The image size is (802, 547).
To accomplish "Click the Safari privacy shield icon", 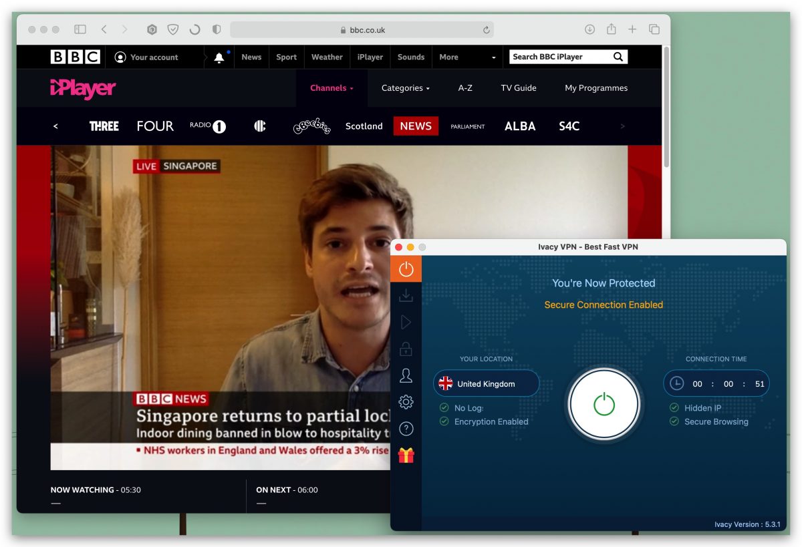I will tap(216, 29).
